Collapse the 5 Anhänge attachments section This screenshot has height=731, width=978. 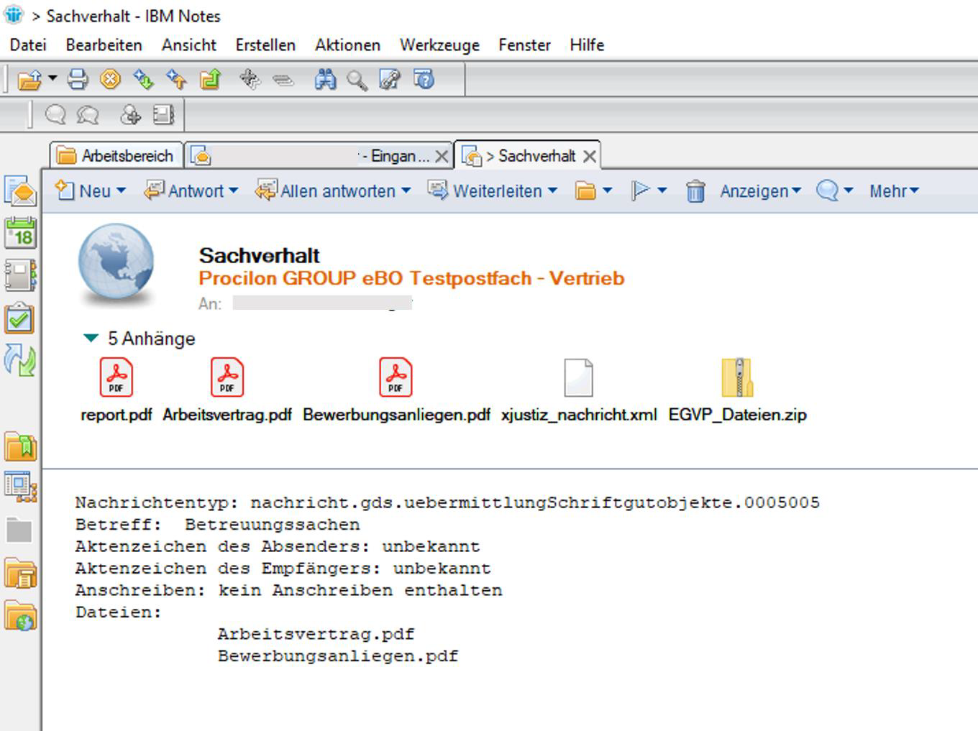click(91, 338)
